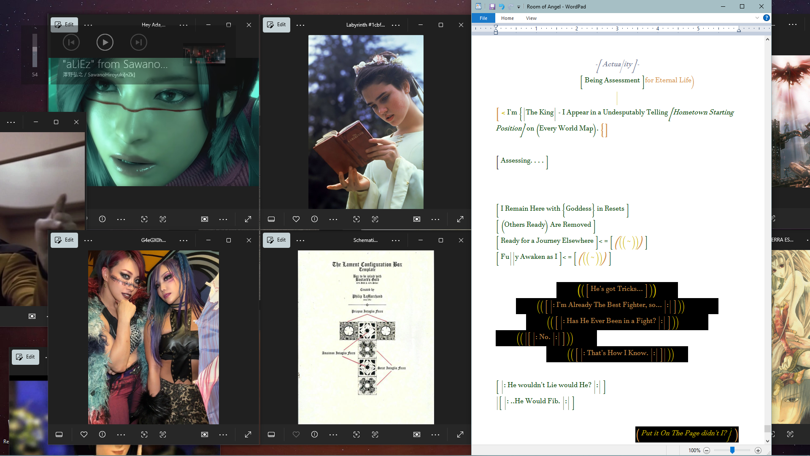Show file info for the Labyrinth photo

coord(314,219)
